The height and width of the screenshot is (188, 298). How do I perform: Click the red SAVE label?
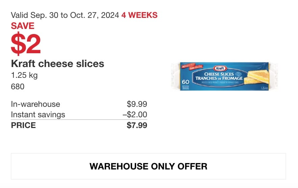coord(23,26)
